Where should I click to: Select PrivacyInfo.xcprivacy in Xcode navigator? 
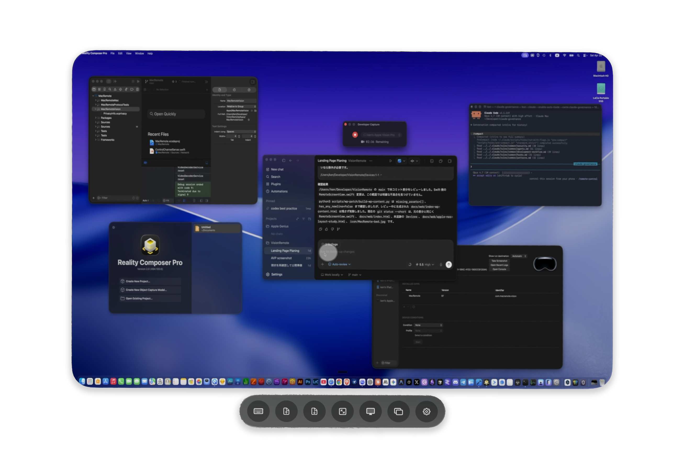pyautogui.click(x=115, y=114)
